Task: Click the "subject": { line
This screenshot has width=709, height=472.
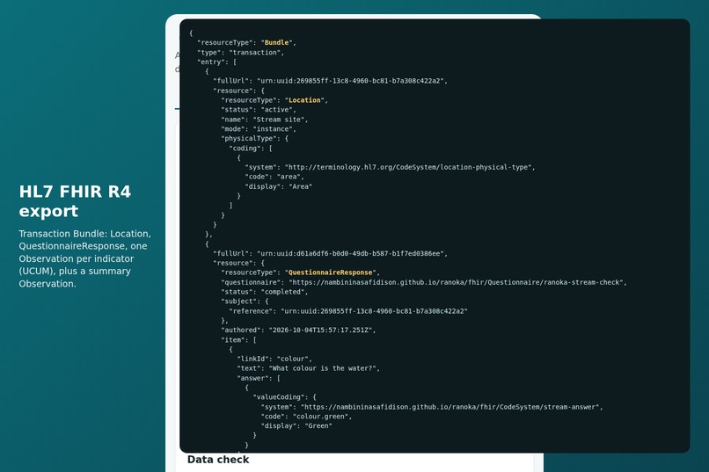Action: tap(245, 301)
